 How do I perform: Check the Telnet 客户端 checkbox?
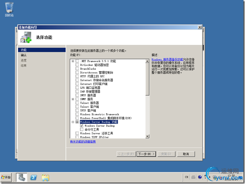pyautogui.click(x=77, y=106)
